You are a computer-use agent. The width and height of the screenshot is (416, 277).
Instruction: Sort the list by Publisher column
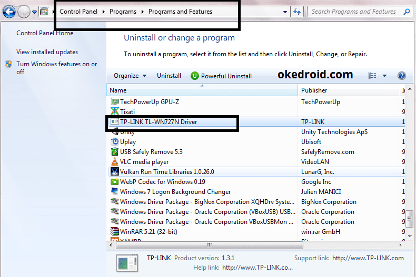tap(349, 90)
